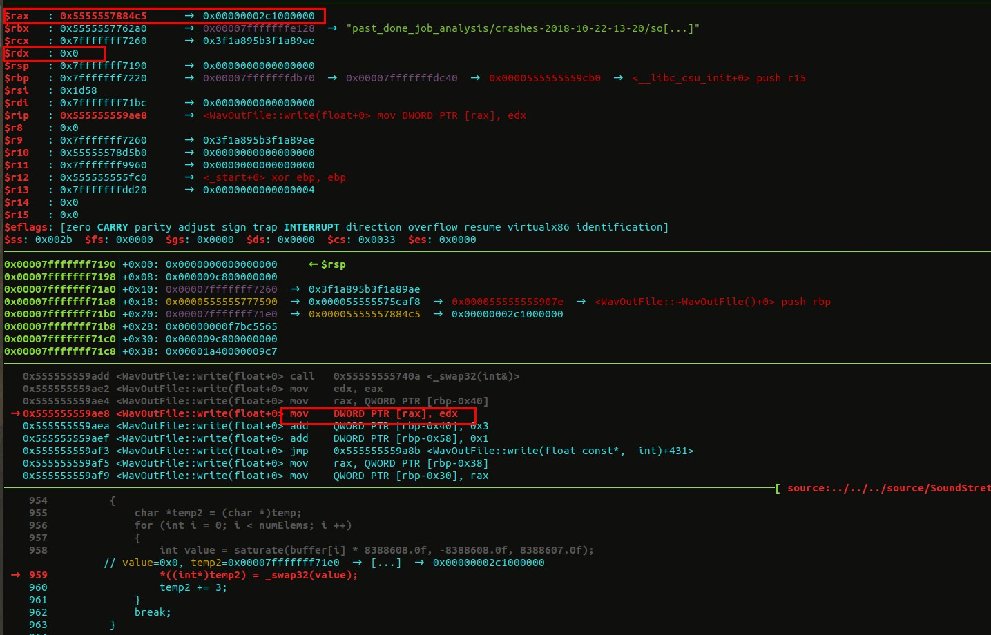
Task: Click the $rax value 0x5555557884c5
Action: coord(104,16)
